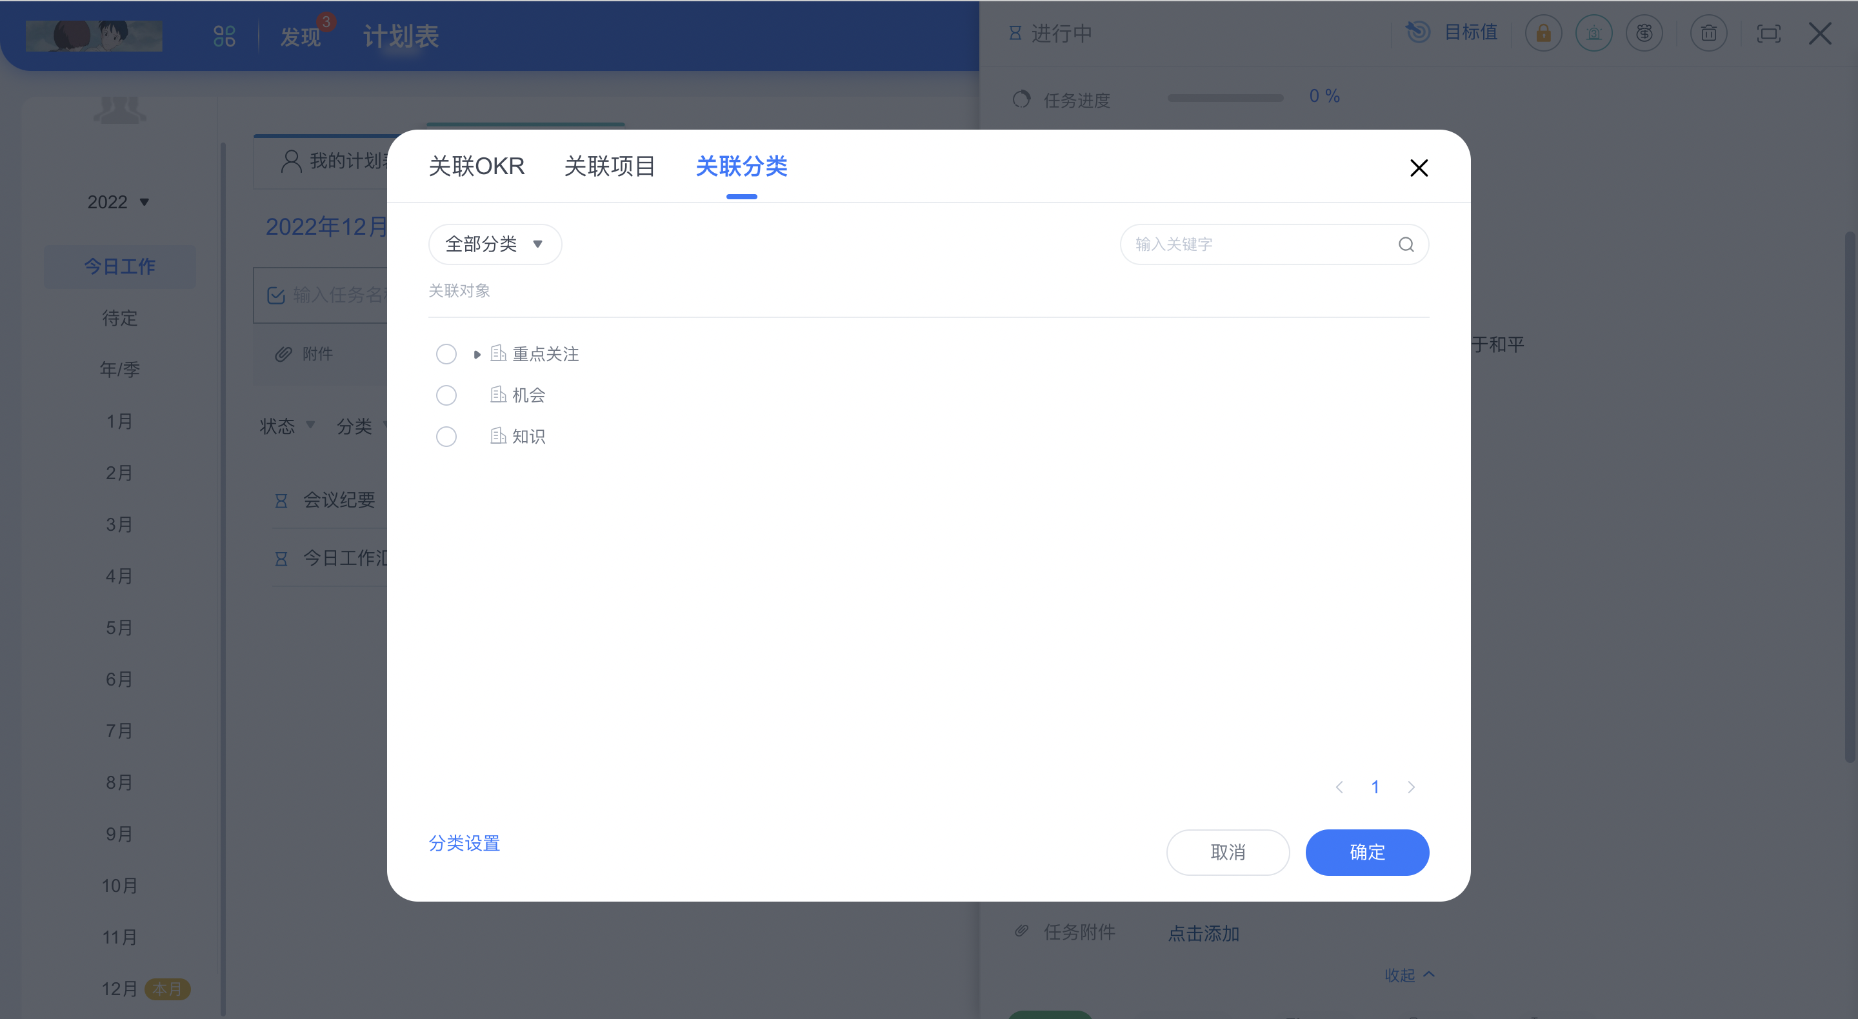Click the document icon beside 重点关注
Viewport: 1858px width, 1019px height.
click(497, 353)
